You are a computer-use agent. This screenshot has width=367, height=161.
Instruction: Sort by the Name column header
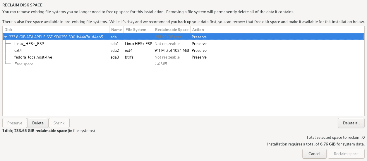(116, 30)
